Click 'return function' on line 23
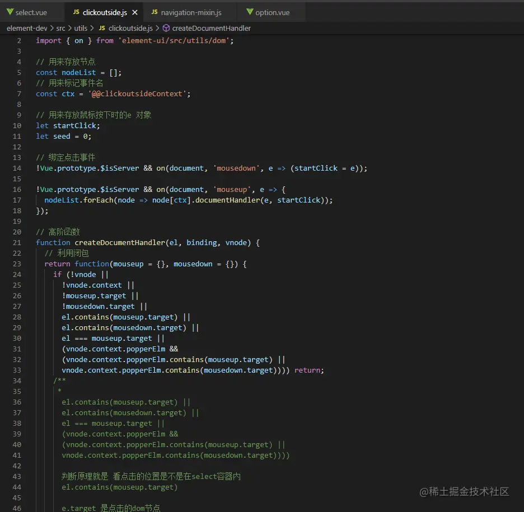 [x=77, y=264]
